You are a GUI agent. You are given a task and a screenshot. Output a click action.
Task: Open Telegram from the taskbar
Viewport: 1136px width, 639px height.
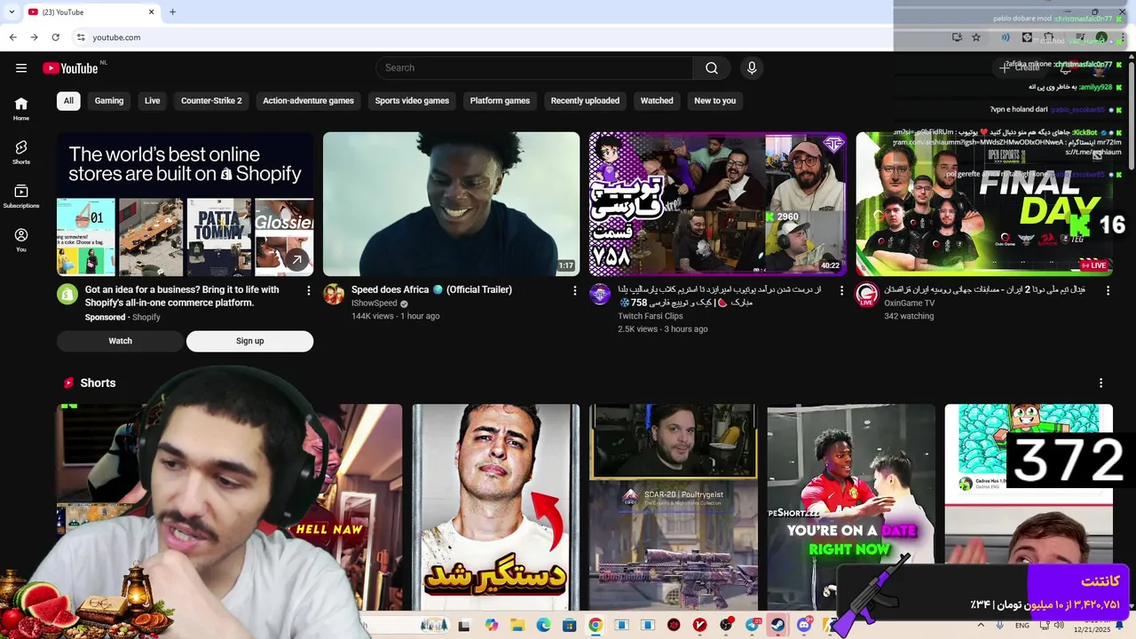pyautogui.click(x=752, y=625)
